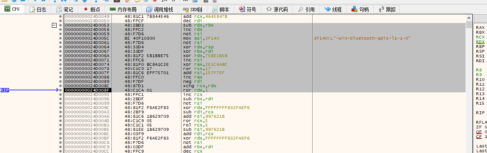Select the ZF flag in registers panel
The width and height of the screenshot is (487, 153).
(478, 127)
